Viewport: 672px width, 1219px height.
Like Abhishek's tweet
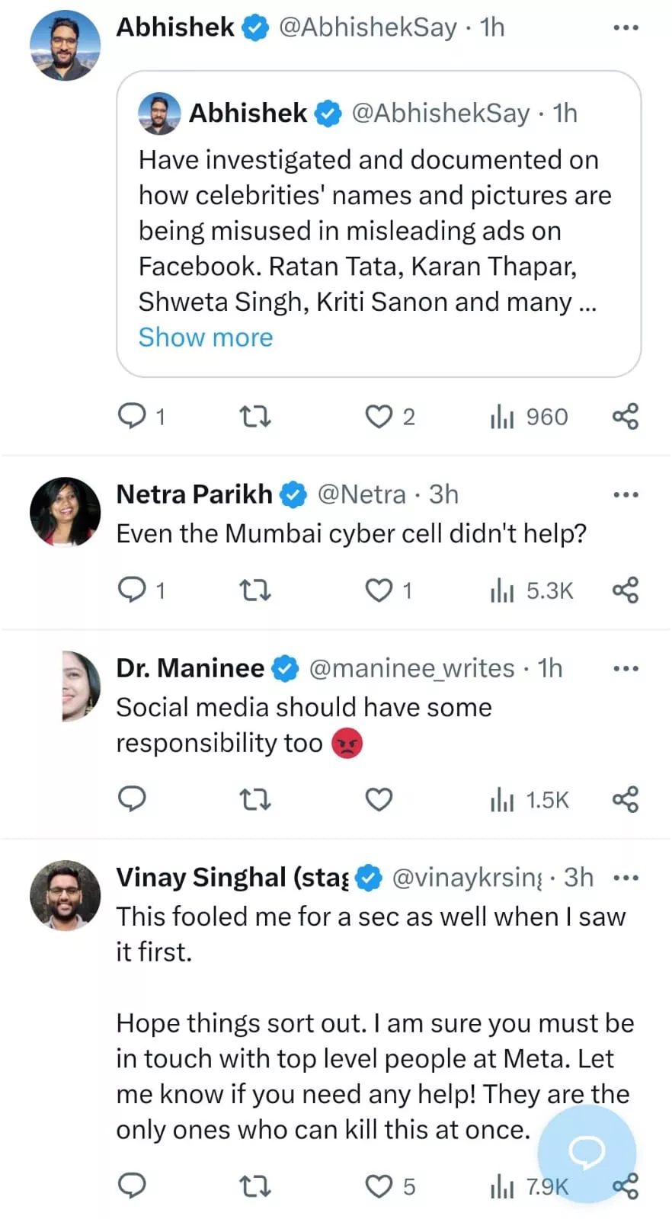[x=379, y=417]
